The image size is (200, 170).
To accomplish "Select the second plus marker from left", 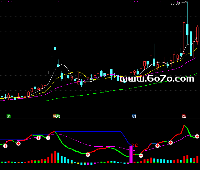I will 18,143.
